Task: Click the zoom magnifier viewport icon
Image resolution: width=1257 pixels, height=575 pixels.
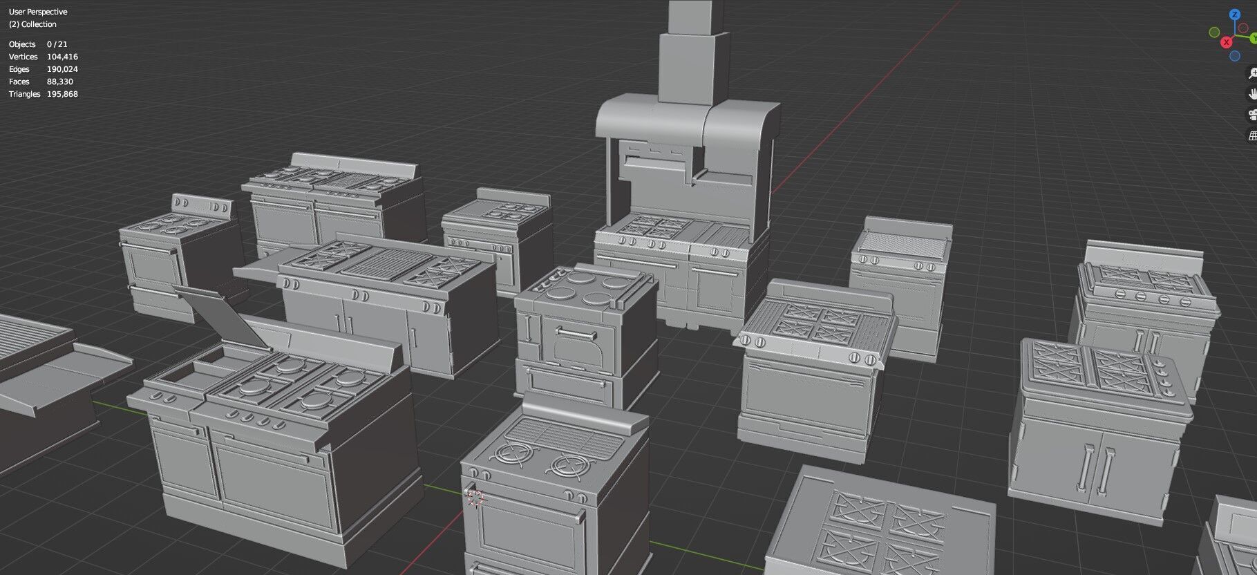Action: (1252, 73)
